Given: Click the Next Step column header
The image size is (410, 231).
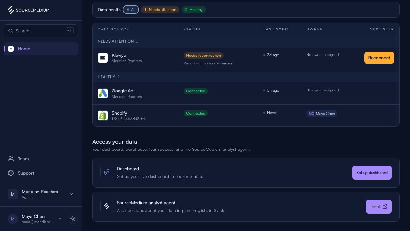Looking at the screenshot, I should (382, 29).
